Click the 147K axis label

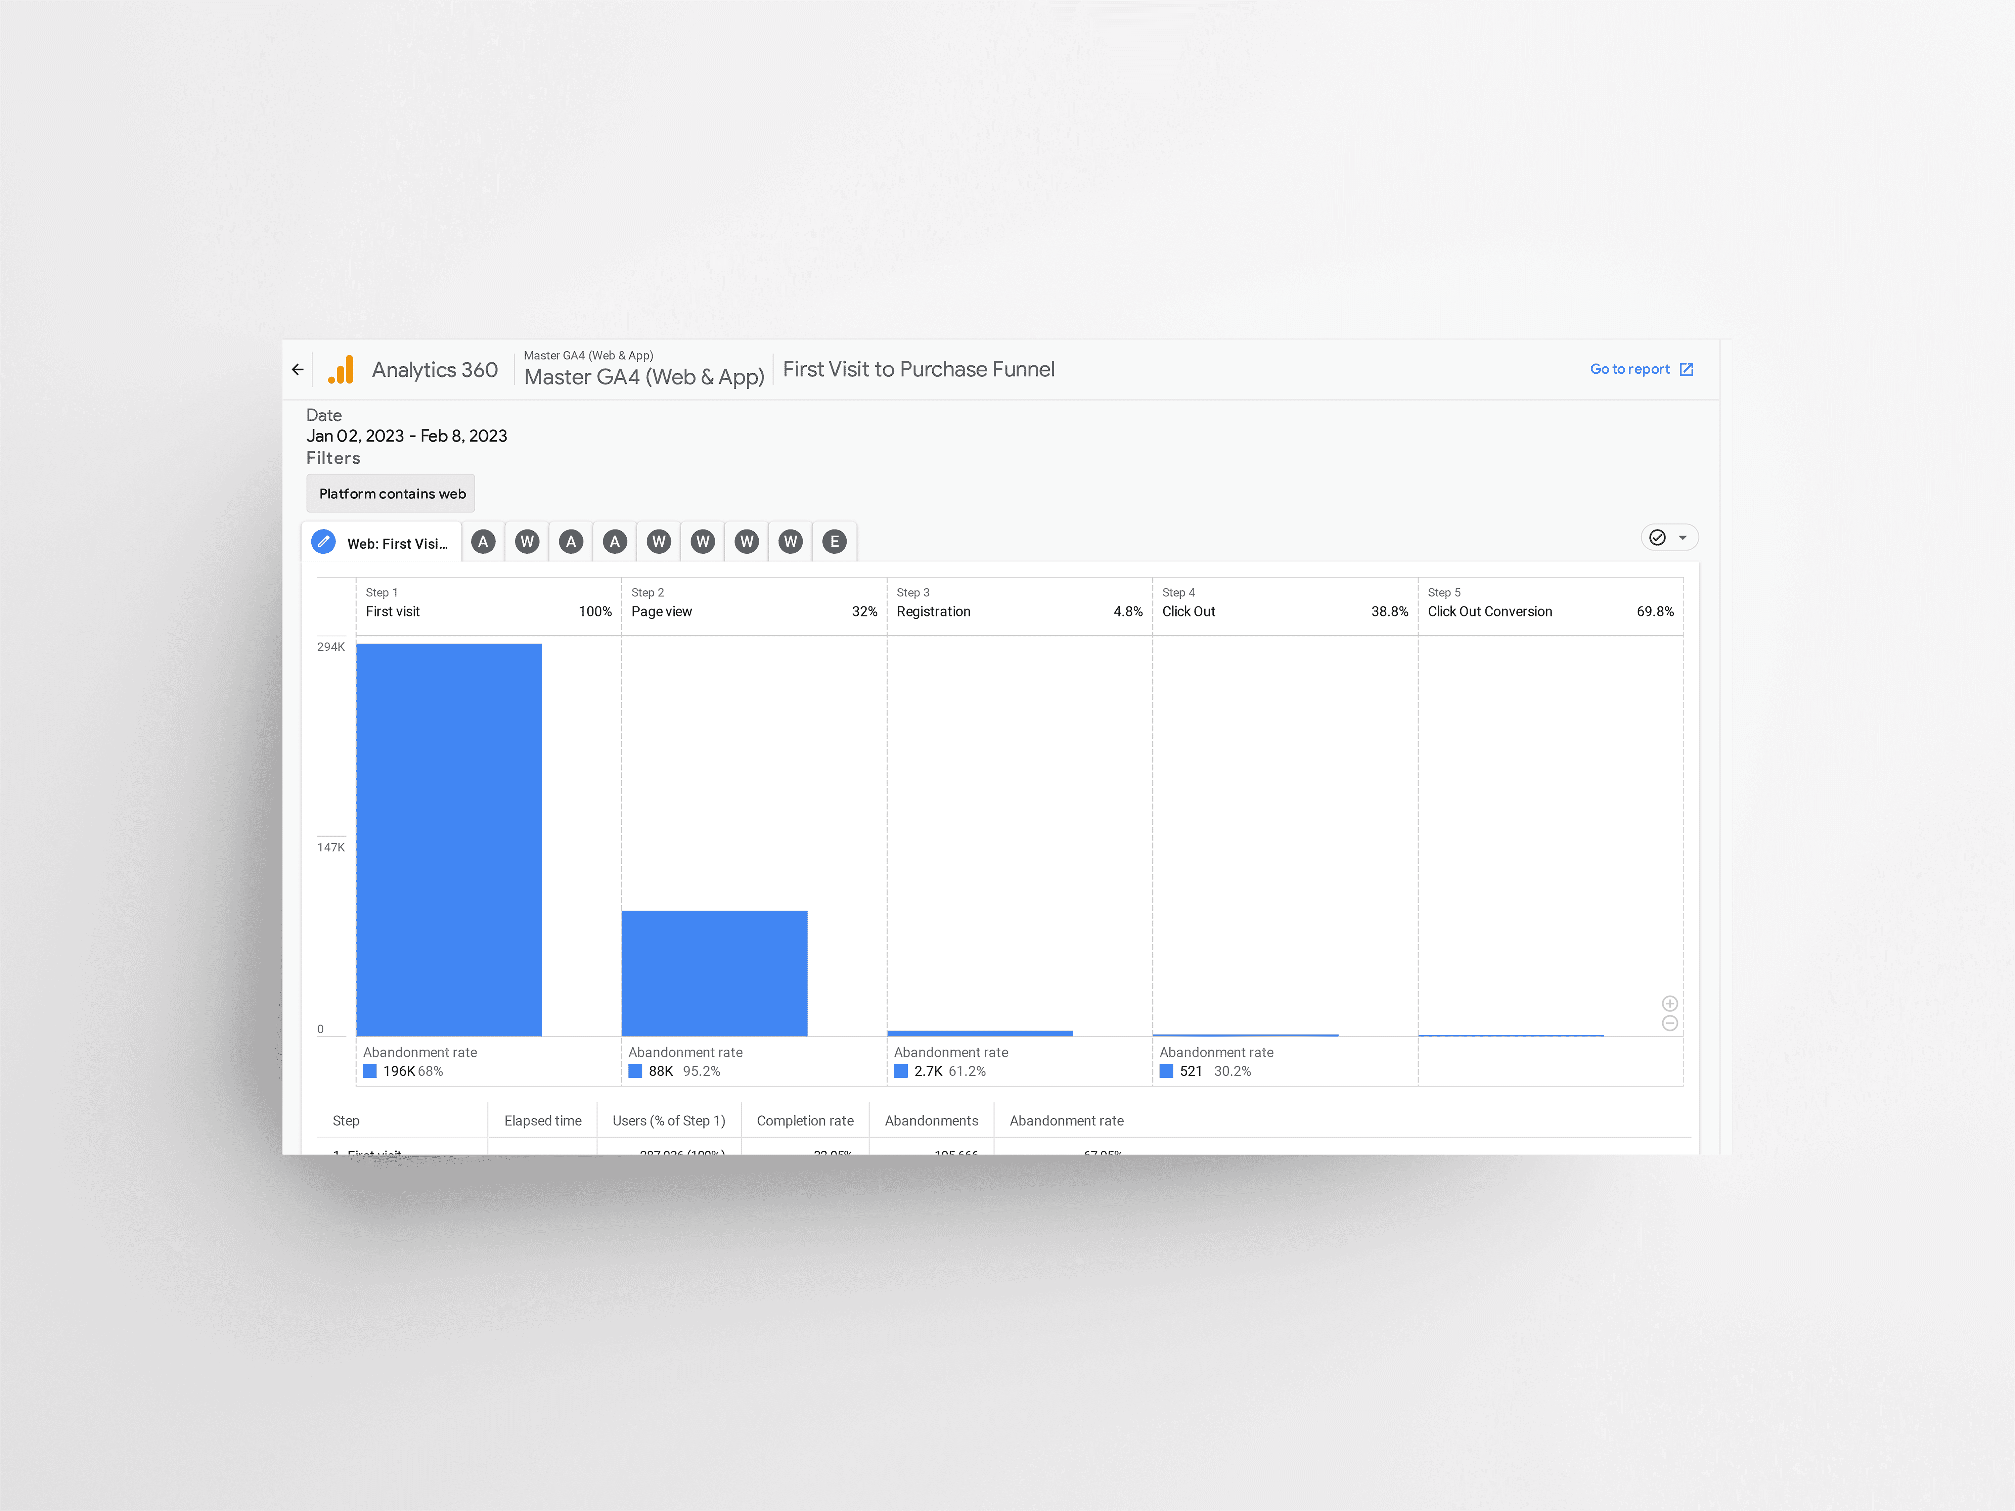[x=331, y=847]
